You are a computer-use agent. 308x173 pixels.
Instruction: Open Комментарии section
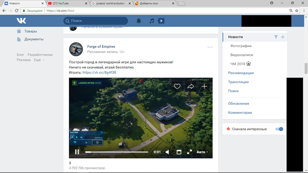coord(240,113)
